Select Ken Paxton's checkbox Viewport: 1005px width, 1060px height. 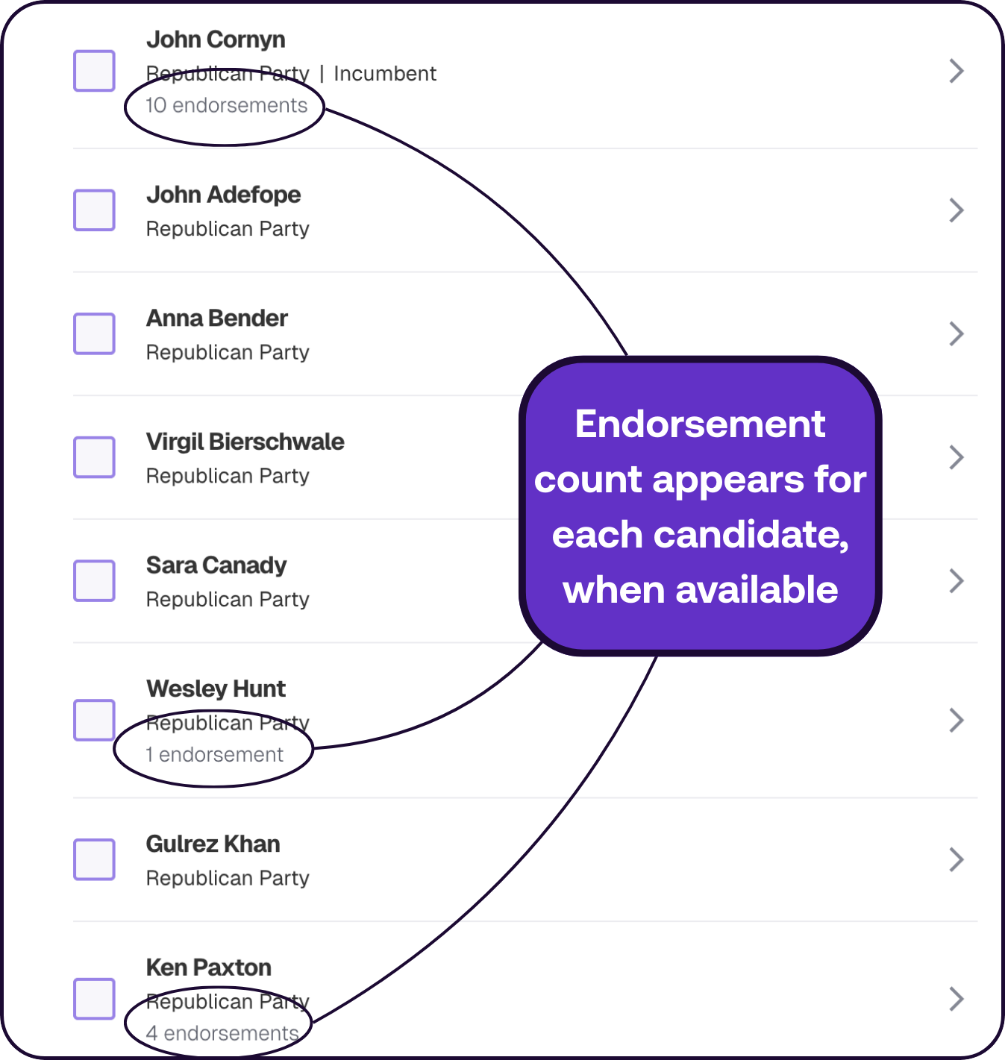coord(94,999)
